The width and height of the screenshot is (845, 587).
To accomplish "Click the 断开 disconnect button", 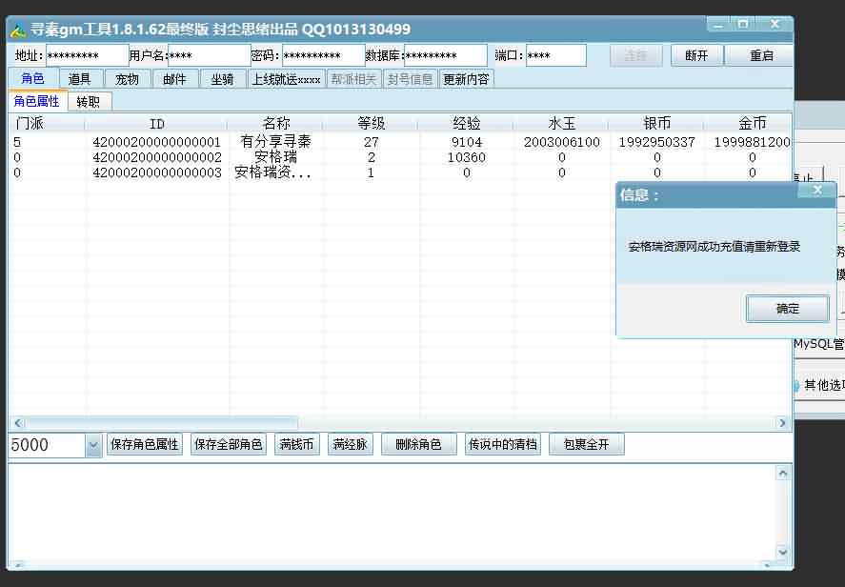I will pyautogui.click(x=695, y=56).
